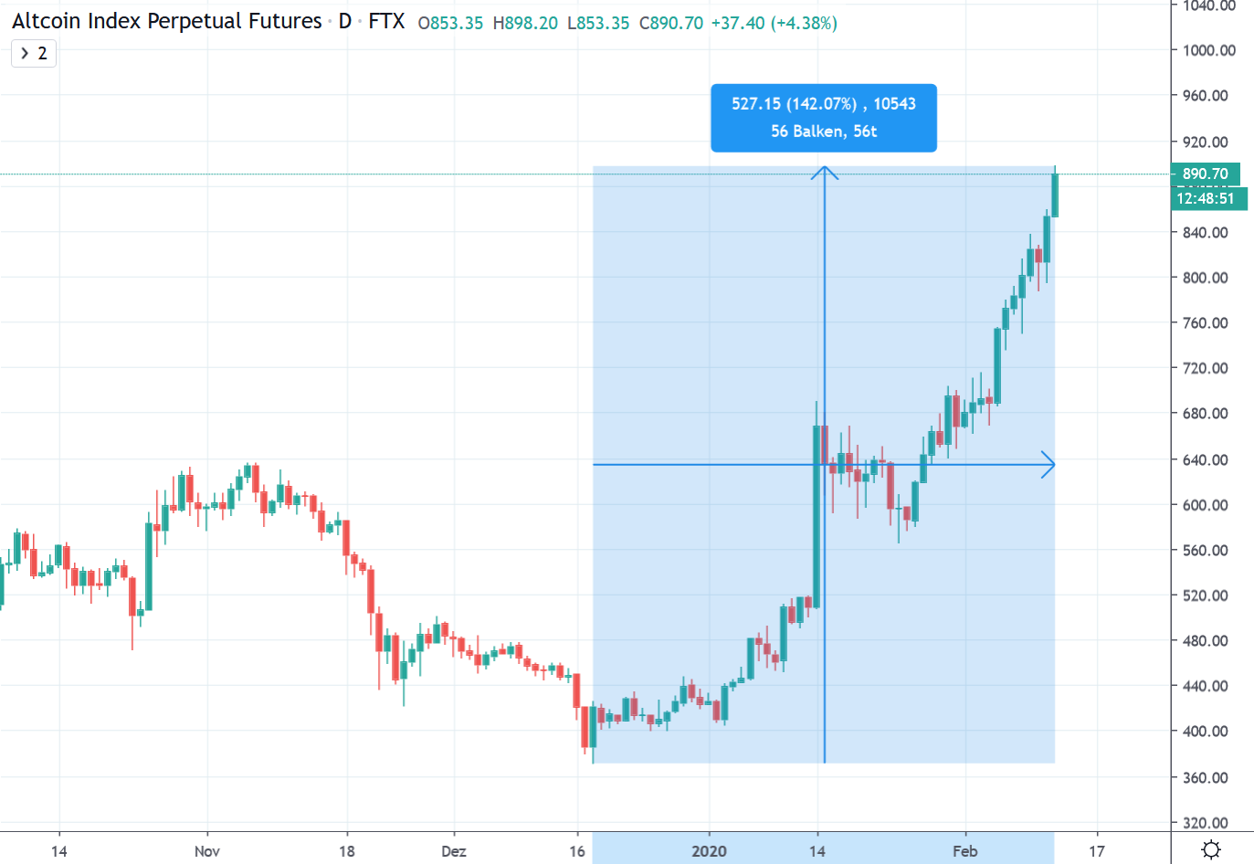This screenshot has height=864, width=1254.
Task: Select the 2020 label on time axis
Action: coord(709,851)
